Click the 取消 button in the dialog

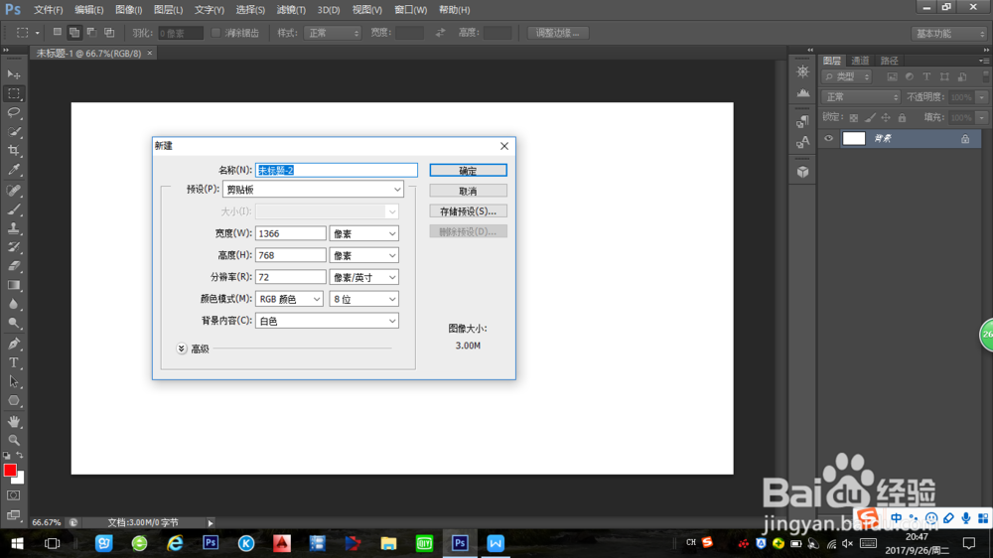468,191
